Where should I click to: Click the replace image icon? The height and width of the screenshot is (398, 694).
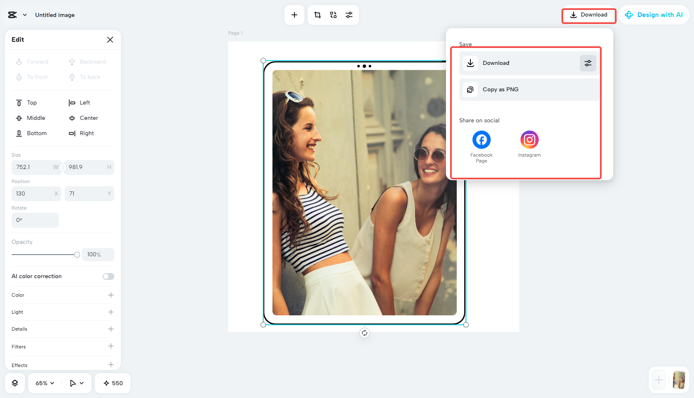333,14
